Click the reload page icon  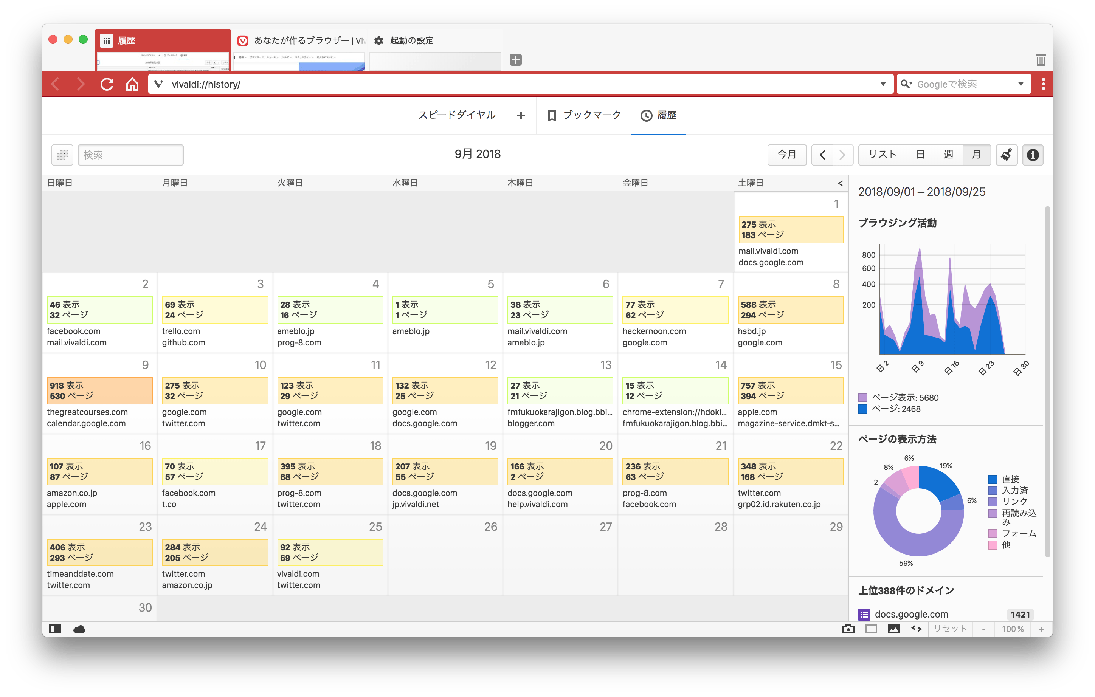tap(107, 84)
